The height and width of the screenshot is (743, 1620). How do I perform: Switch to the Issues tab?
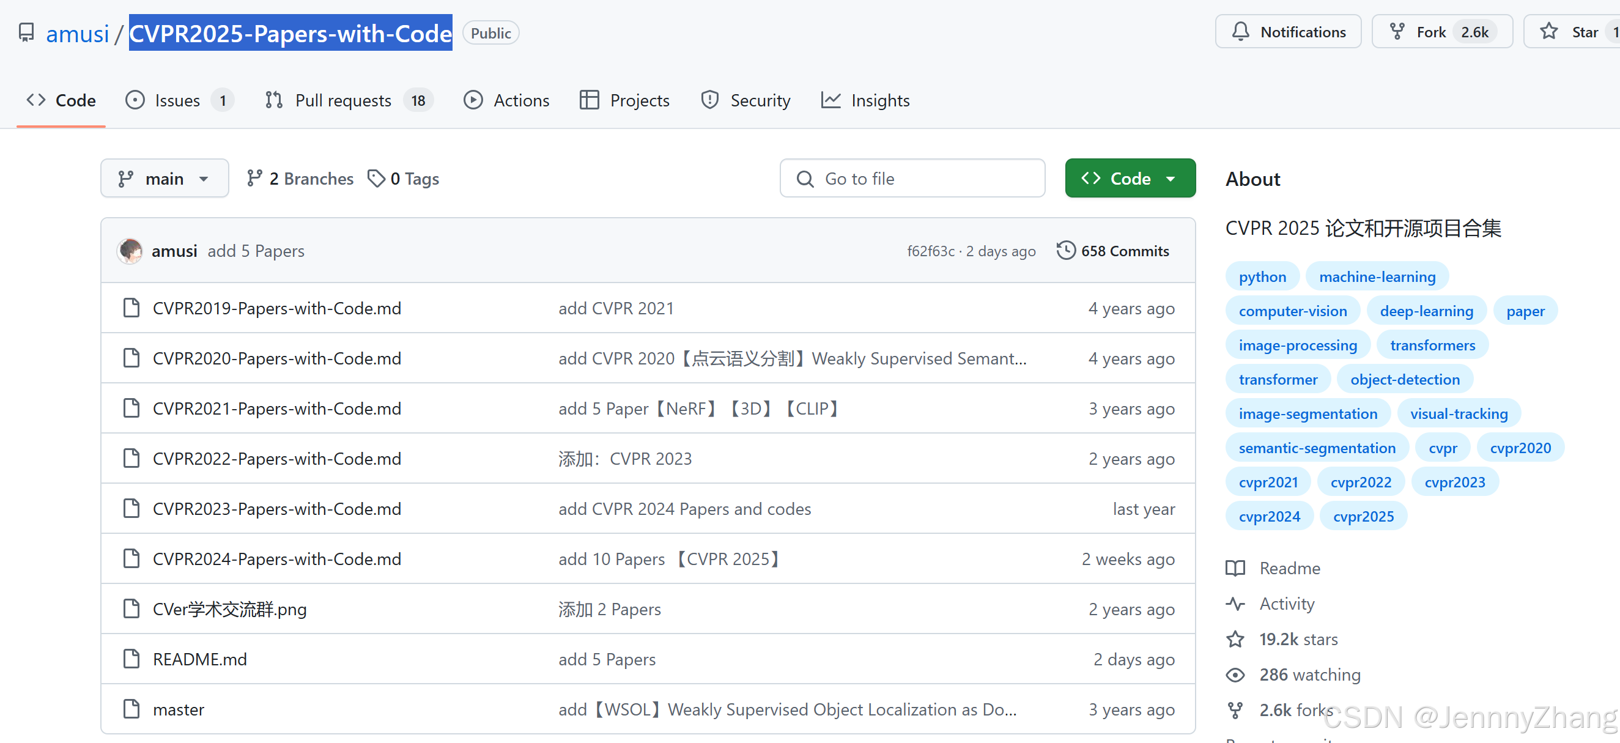(178, 100)
